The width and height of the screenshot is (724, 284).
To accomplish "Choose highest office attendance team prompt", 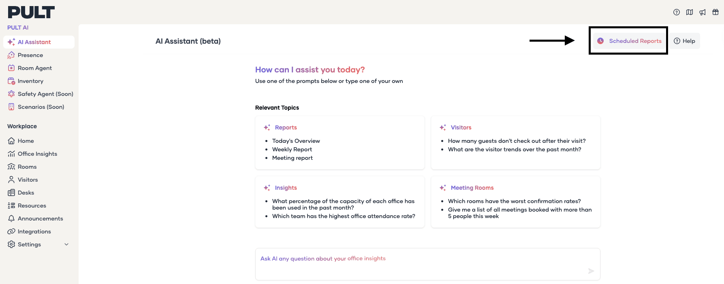I will point(344,216).
